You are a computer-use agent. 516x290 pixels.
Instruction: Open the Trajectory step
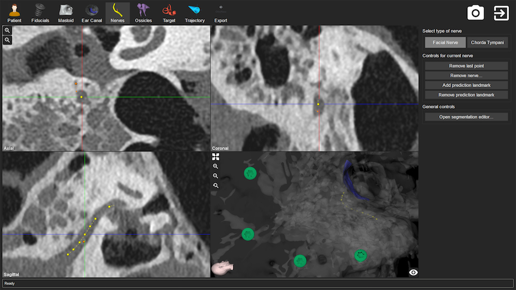pyautogui.click(x=195, y=13)
